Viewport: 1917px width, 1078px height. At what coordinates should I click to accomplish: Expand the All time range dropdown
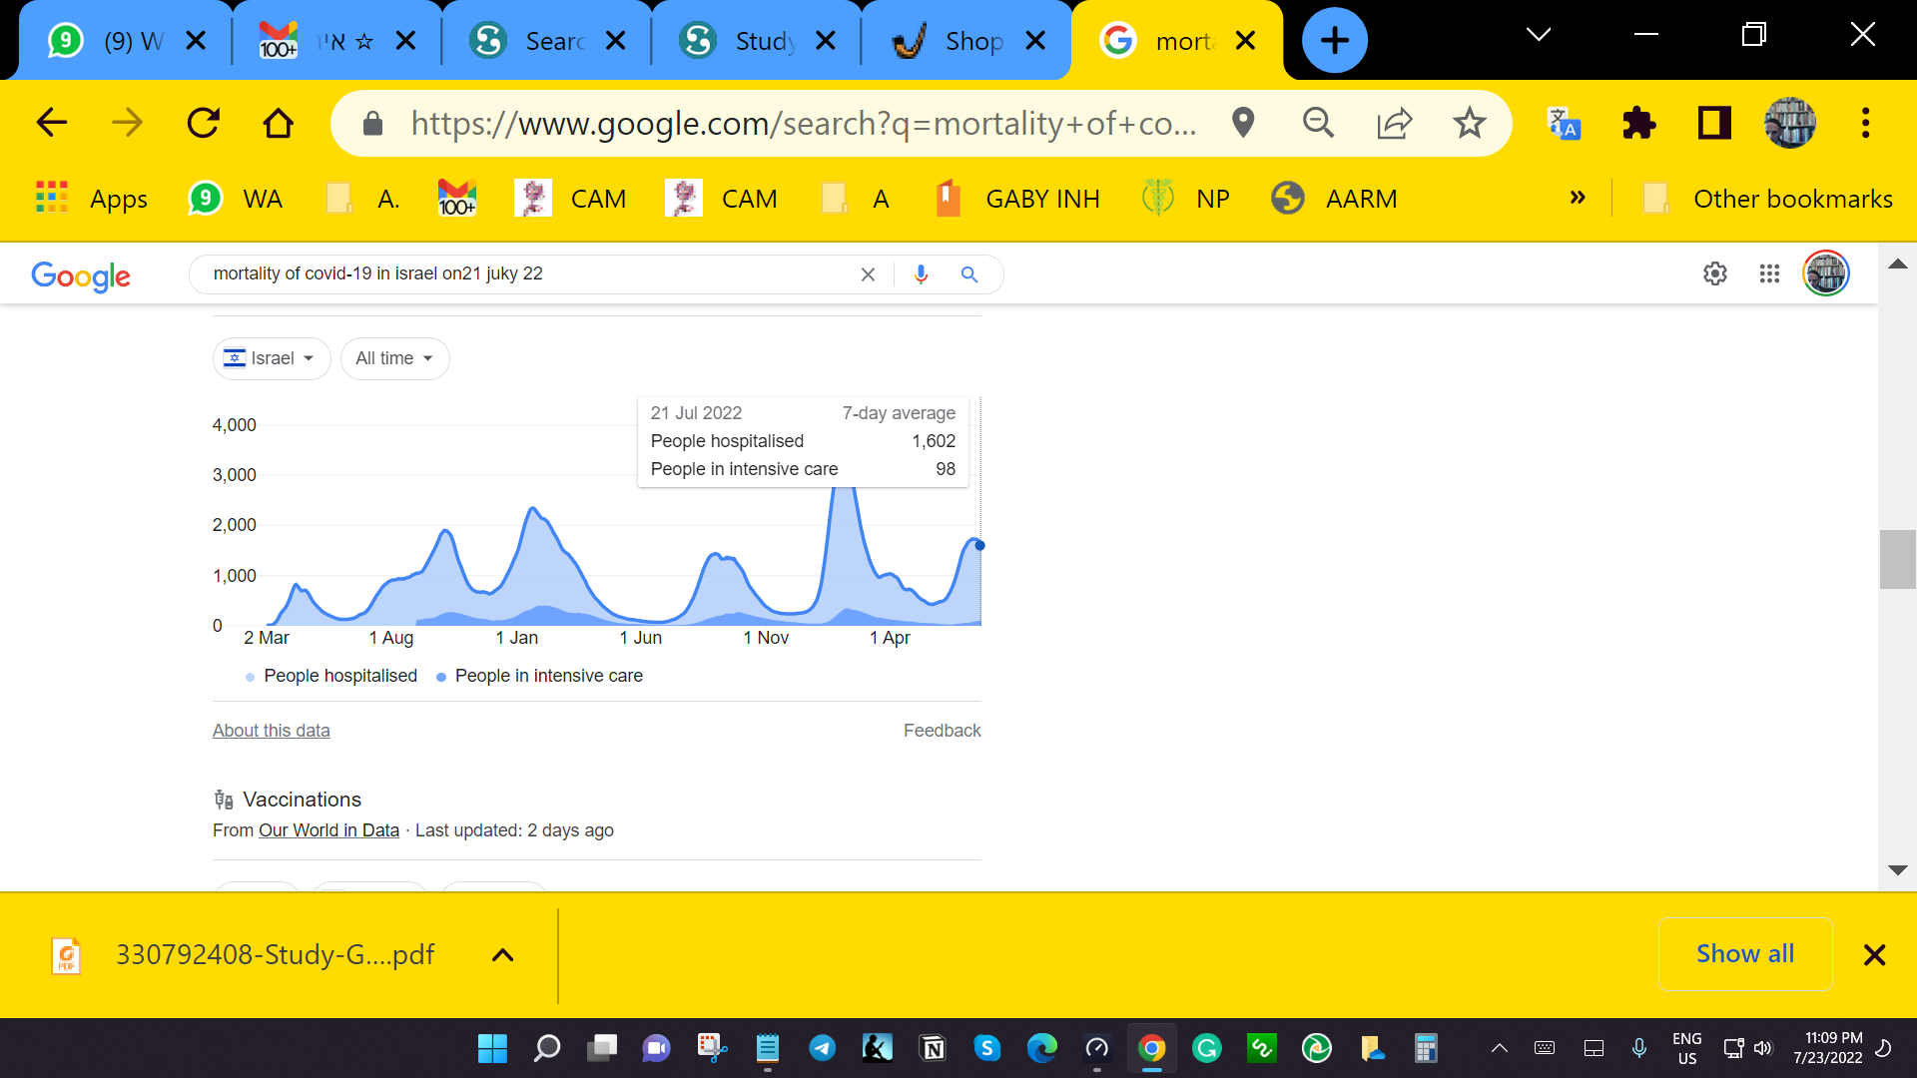(394, 358)
